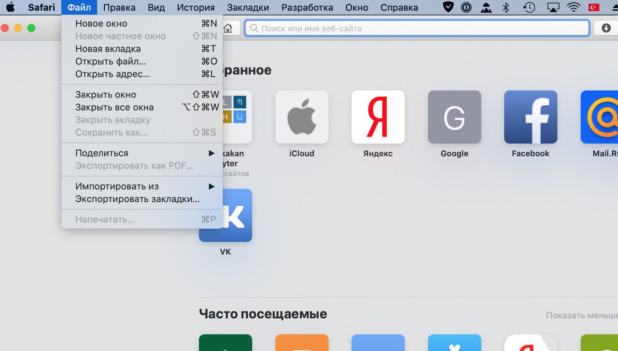Open the Wi-Fi status icon

574,7
